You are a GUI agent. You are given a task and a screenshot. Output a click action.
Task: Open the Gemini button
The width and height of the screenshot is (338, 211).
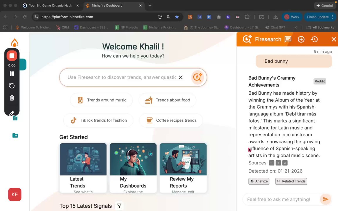[x=325, y=6]
